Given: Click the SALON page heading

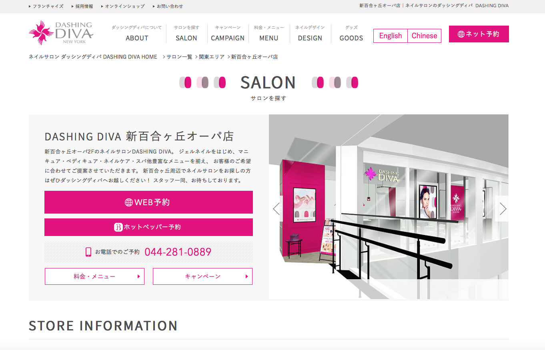Looking at the screenshot, I should 268,83.
